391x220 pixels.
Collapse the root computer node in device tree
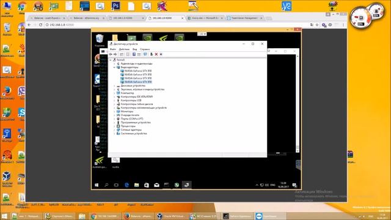(x=111, y=60)
